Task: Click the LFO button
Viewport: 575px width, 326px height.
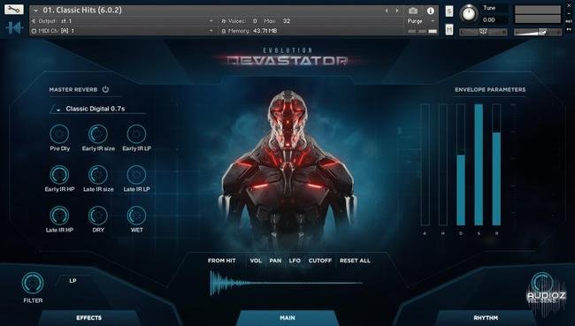Action: 295,261
